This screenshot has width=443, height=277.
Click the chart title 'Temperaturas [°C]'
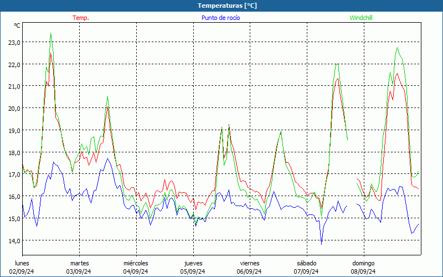coord(227,6)
